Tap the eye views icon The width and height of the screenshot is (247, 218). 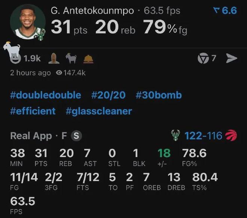(x=58, y=73)
